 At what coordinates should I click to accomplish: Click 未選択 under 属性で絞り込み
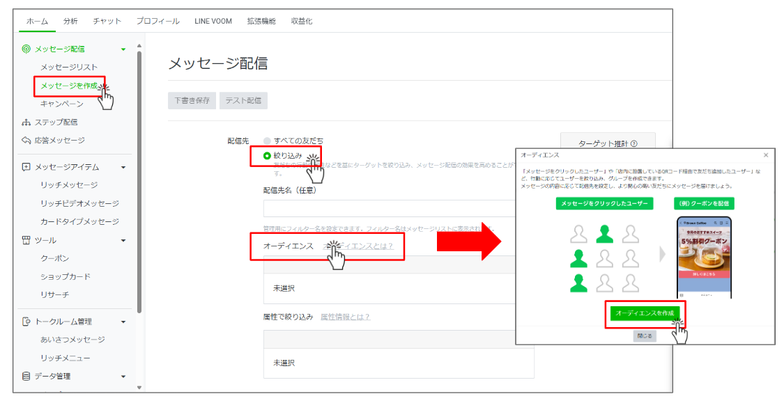284,363
